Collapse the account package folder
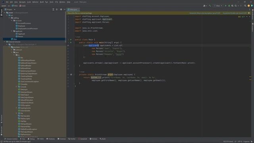The width and height of the screenshot is (254, 143). click(x=12, y=21)
